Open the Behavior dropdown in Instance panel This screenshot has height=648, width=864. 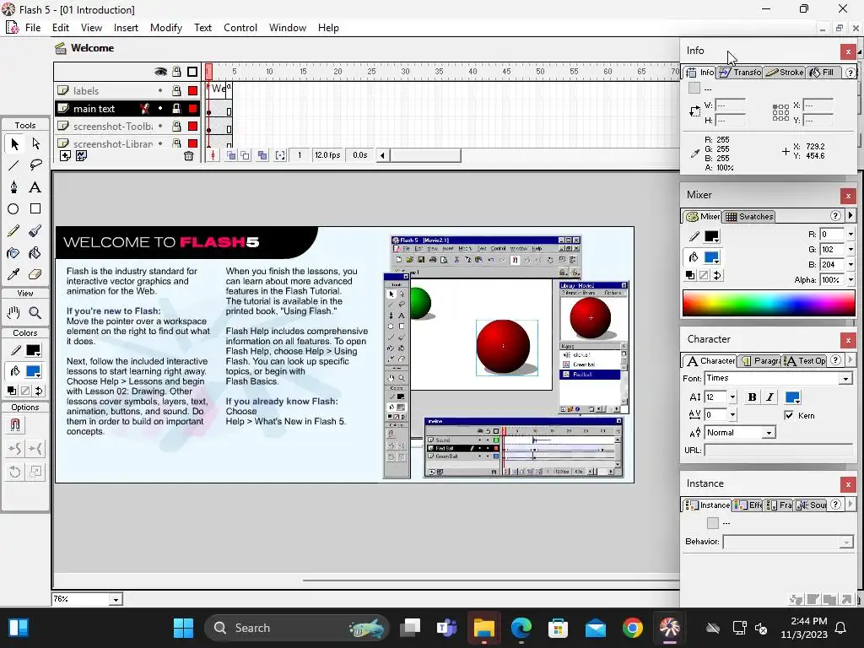pos(846,543)
